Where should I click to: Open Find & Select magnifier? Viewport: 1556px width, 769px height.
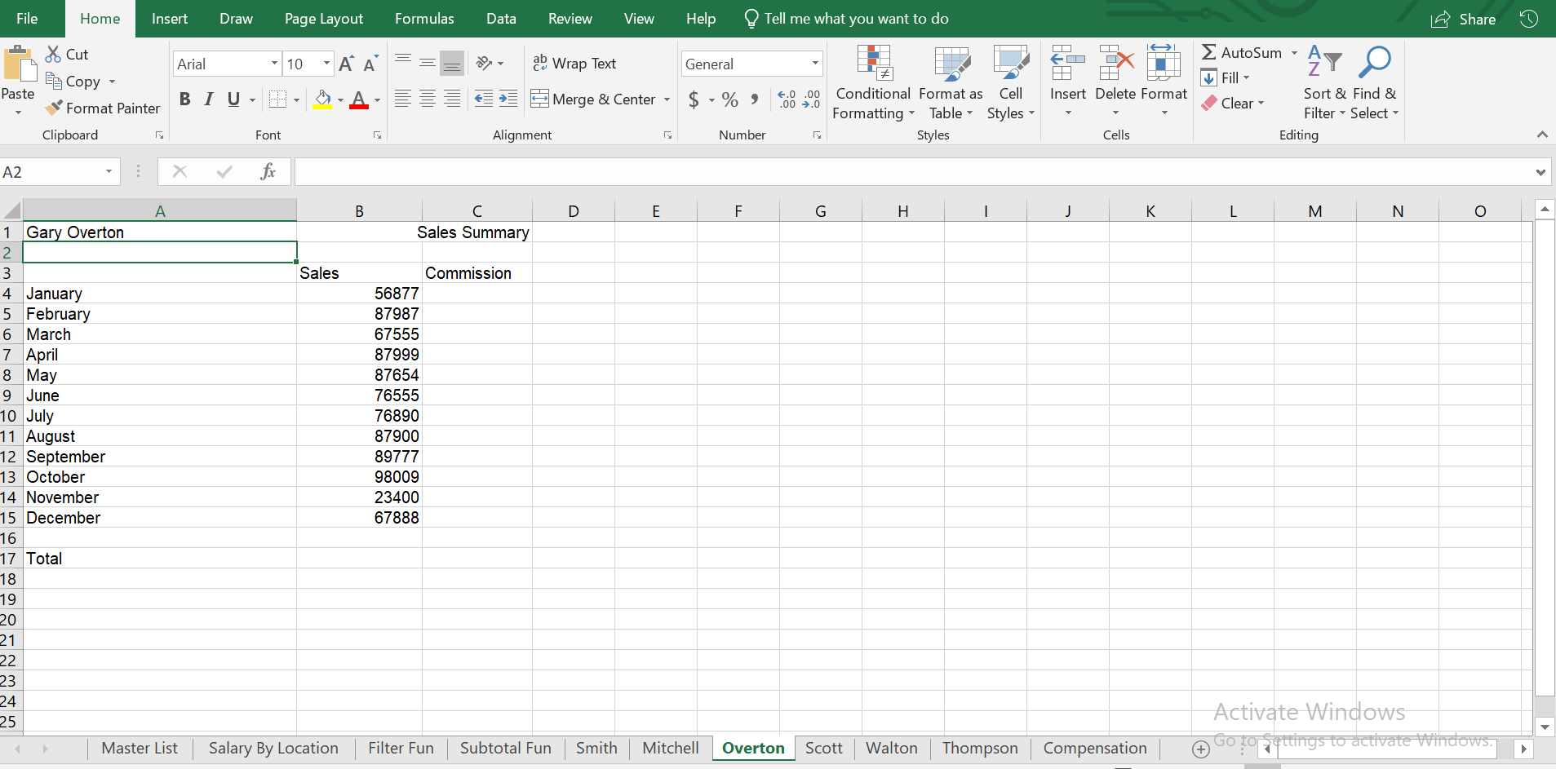coord(1374,82)
